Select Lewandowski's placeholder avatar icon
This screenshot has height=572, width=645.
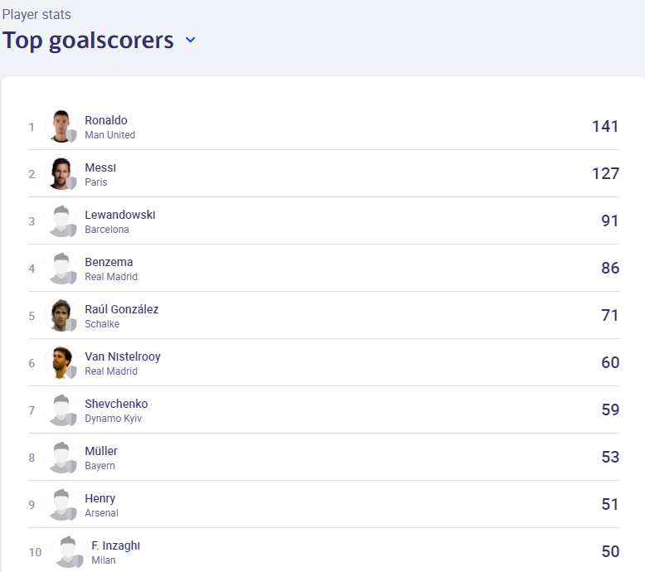pyautogui.click(x=61, y=221)
